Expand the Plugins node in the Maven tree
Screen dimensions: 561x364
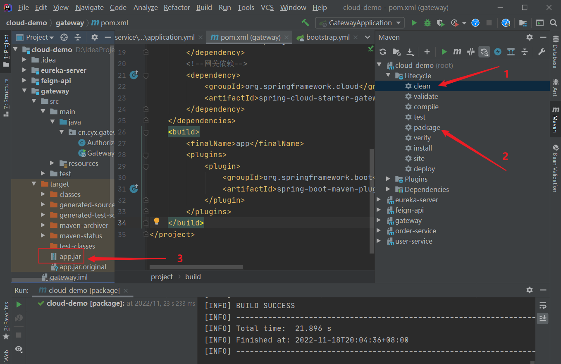pyautogui.click(x=388, y=179)
